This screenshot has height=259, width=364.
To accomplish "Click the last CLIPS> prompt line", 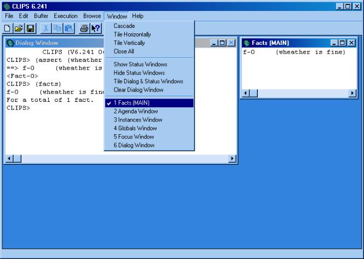I will coord(19,108).
